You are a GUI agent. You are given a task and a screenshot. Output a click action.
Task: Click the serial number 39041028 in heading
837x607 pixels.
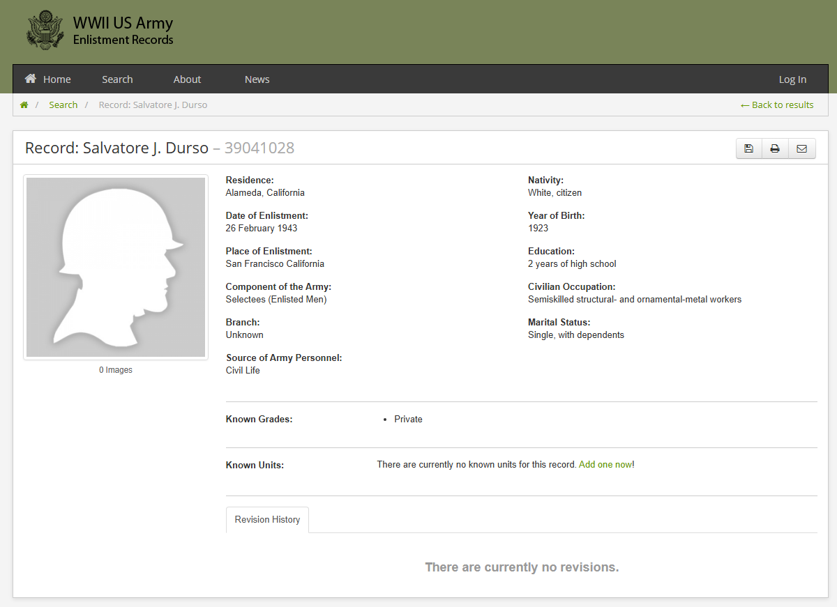pyautogui.click(x=259, y=148)
